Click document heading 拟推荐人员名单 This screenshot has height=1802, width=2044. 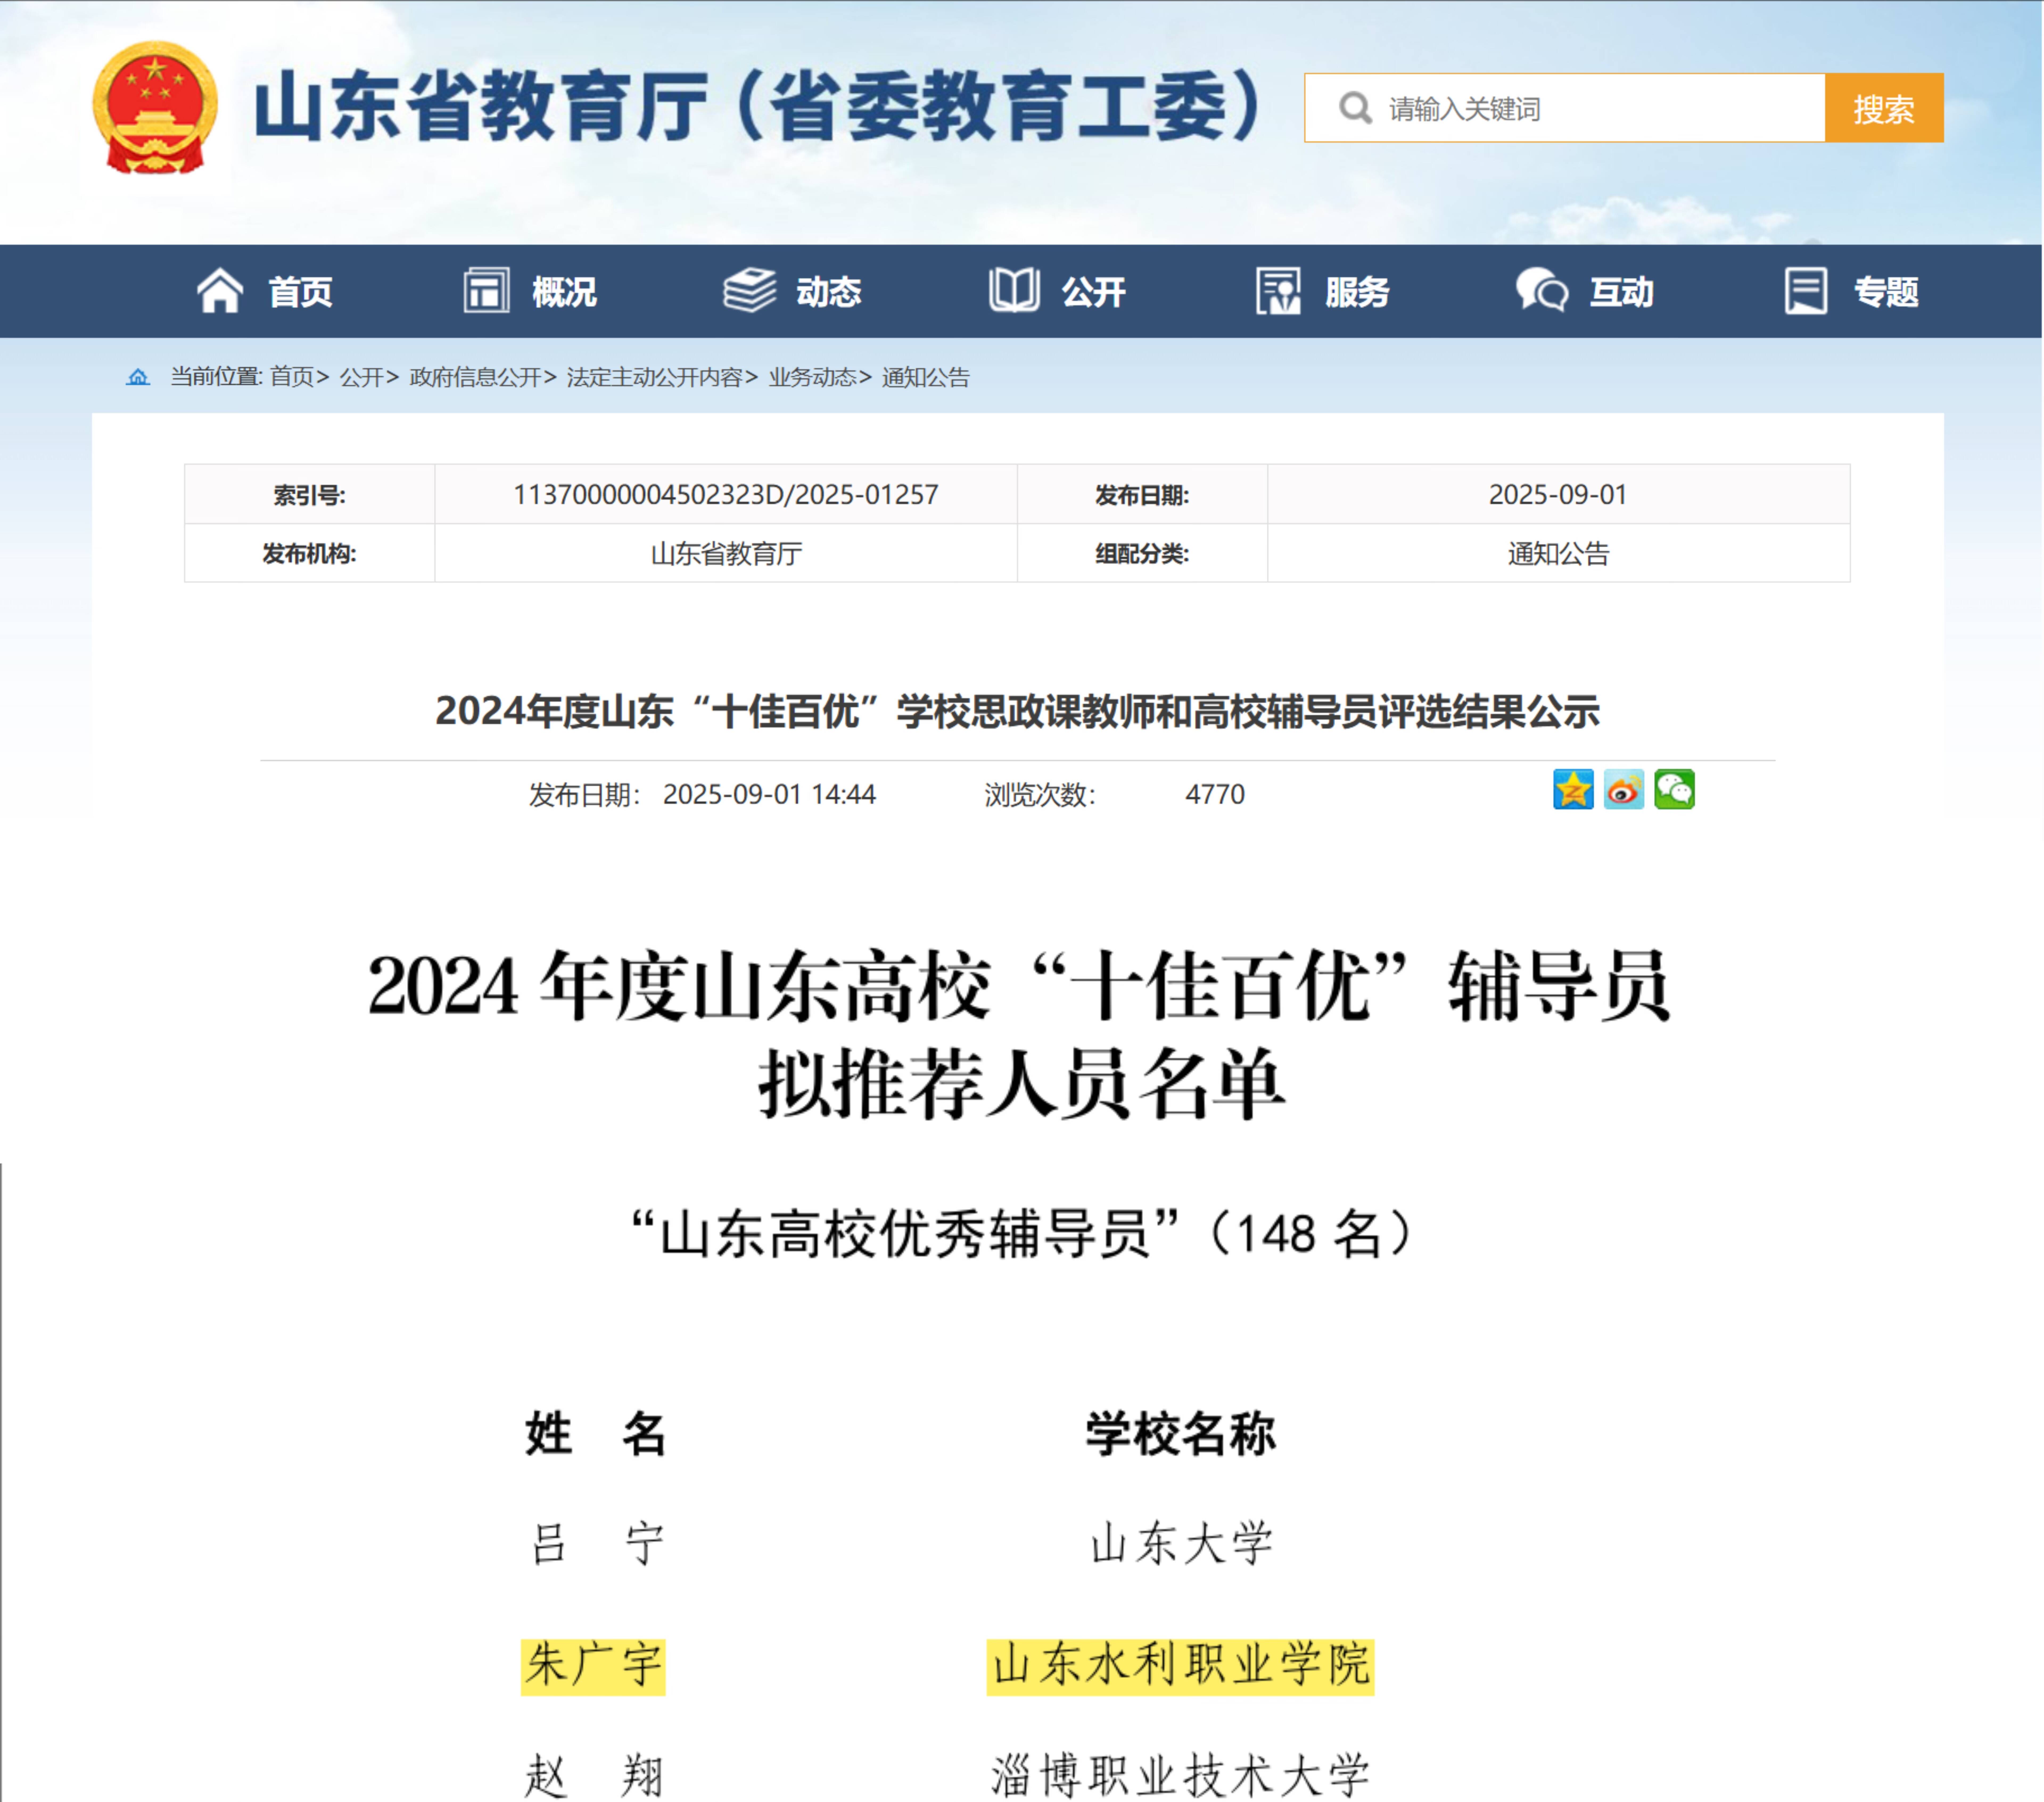pyautogui.click(x=1021, y=1084)
